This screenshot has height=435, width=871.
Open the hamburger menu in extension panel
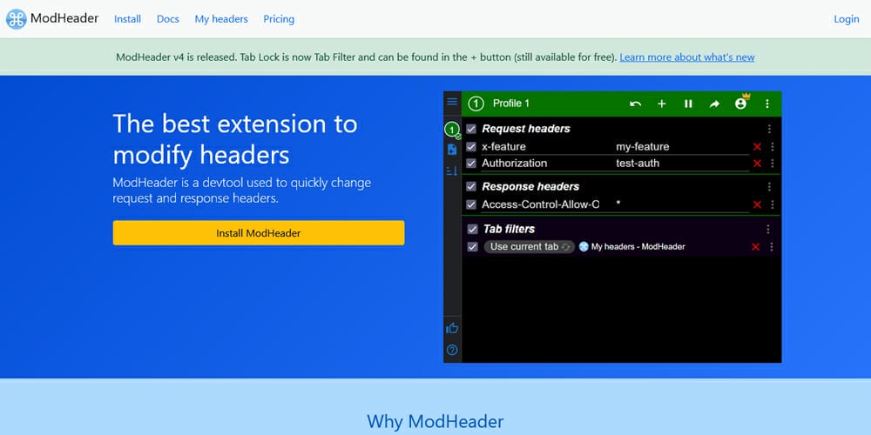(x=452, y=102)
